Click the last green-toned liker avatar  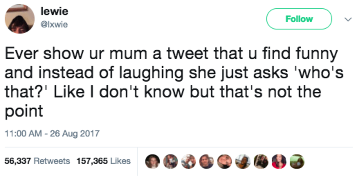(297, 161)
